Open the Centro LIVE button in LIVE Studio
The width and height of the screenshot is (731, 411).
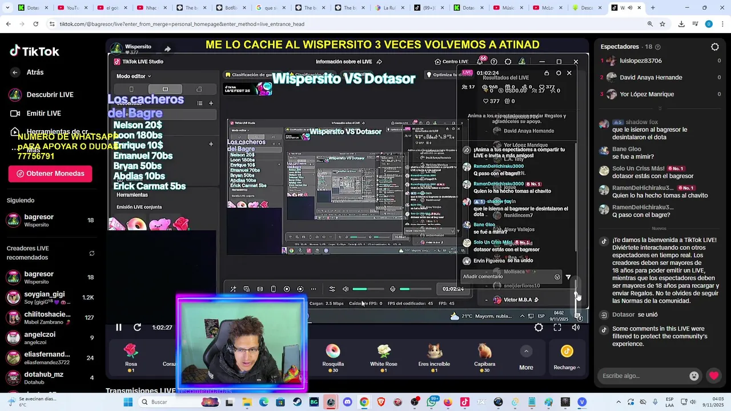coord(451,62)
